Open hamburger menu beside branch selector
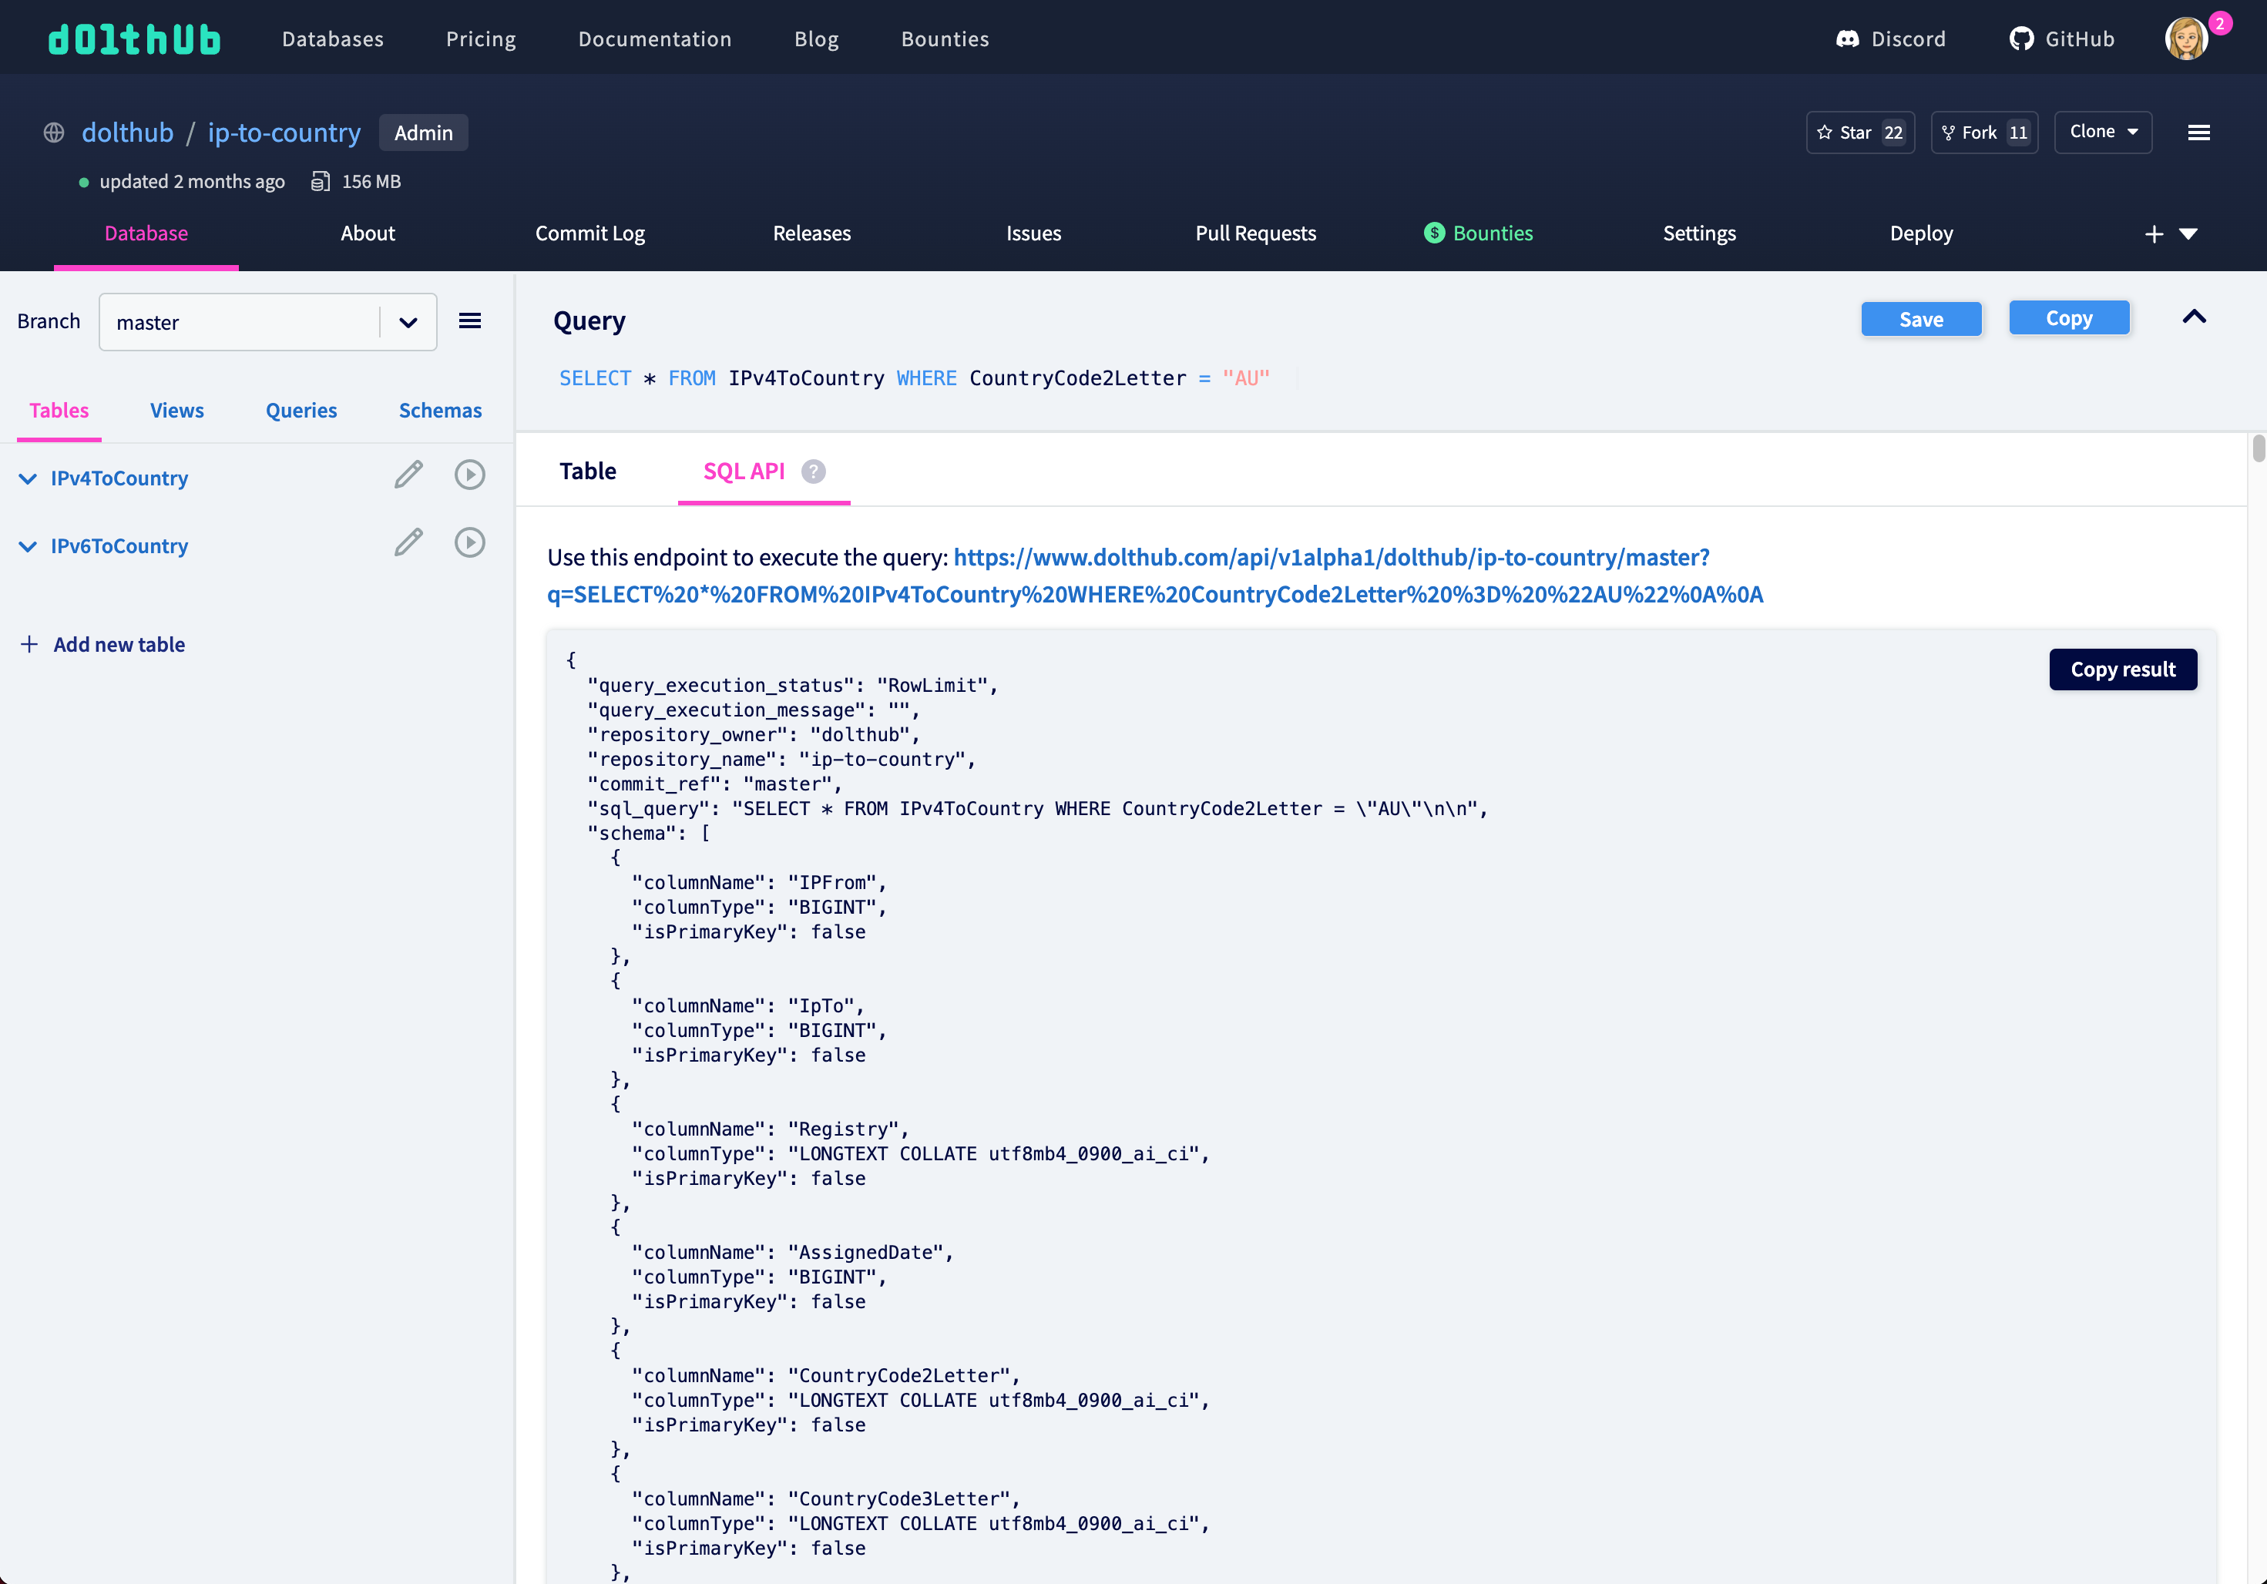This screenshot has width=2267, height=1584. [x=470, y=320]
